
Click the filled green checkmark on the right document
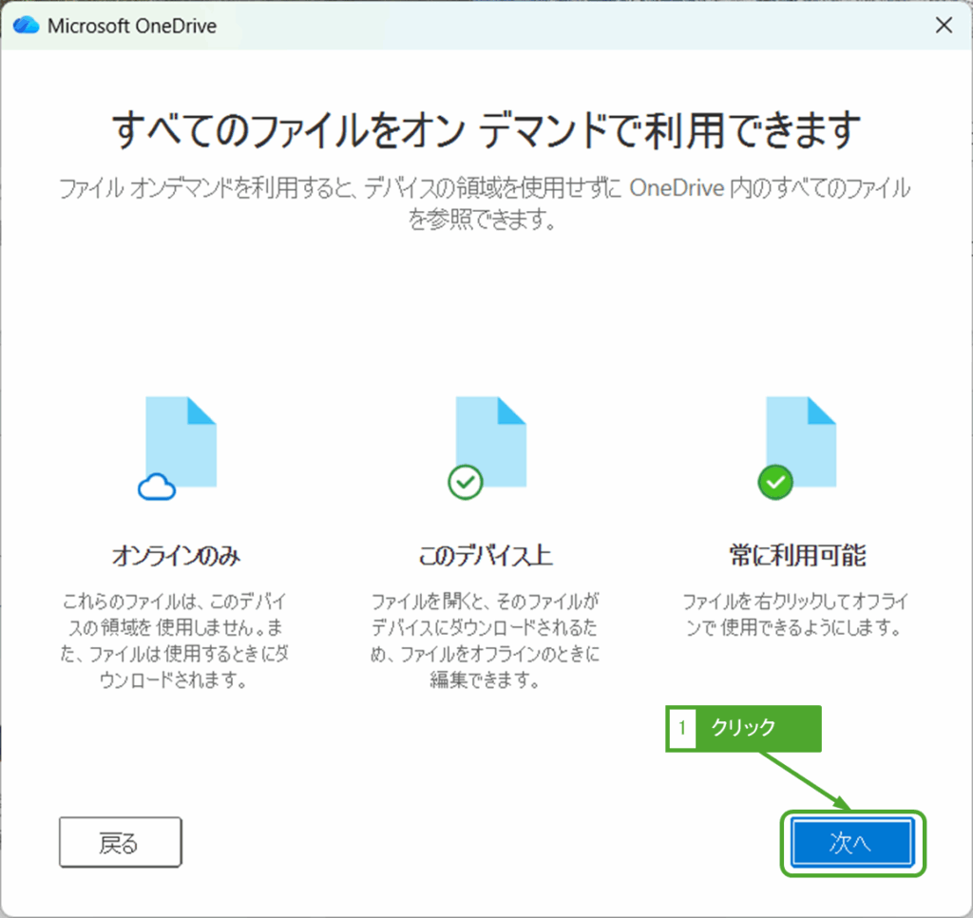pyautogui.click(x=775, y=483)
